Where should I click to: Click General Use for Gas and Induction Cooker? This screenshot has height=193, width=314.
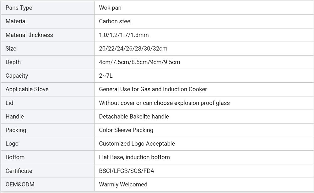pos(153,89)
